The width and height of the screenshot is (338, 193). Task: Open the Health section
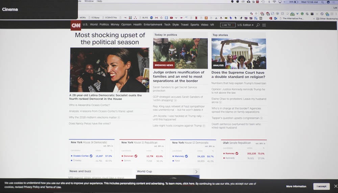point(137,25)
